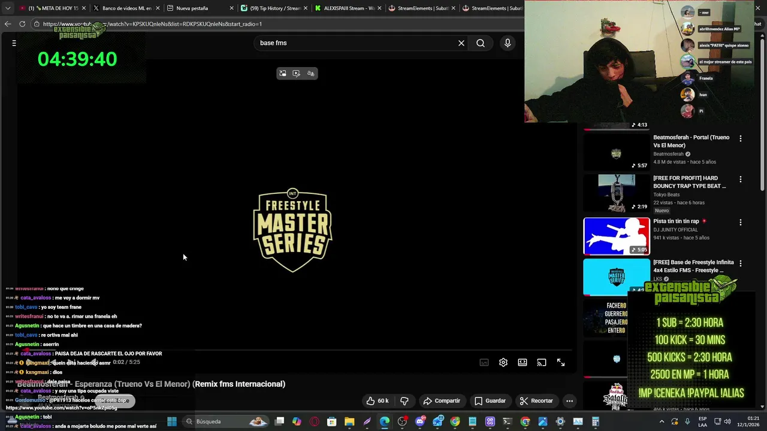
Task: Open 'Beatmosferah - Portal (Trueno Vs El Menor)' title
Action: pyautogui.click(x=691, y=141)
